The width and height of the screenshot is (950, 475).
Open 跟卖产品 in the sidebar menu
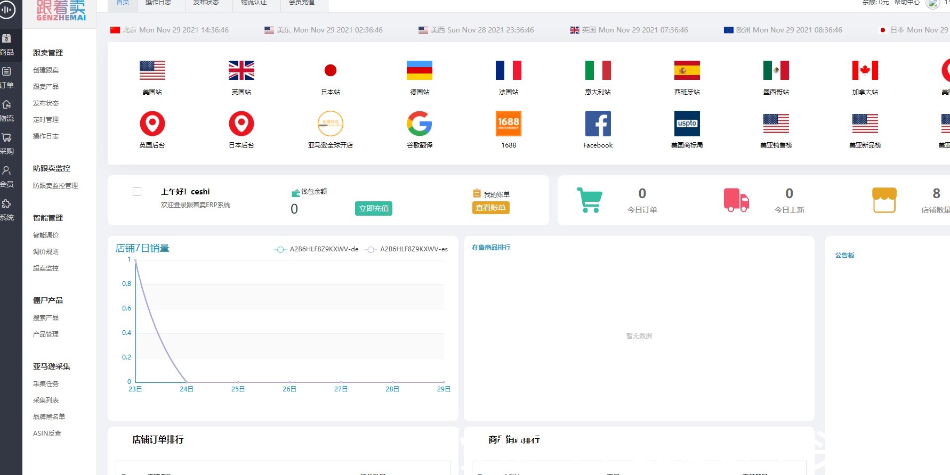(x=46, y=87)
